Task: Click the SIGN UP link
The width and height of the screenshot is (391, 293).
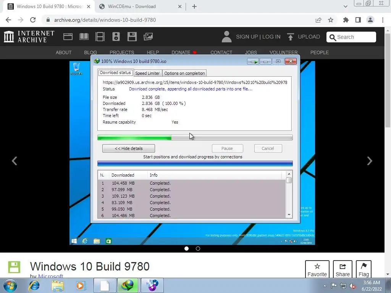Action: coord(247,37)
